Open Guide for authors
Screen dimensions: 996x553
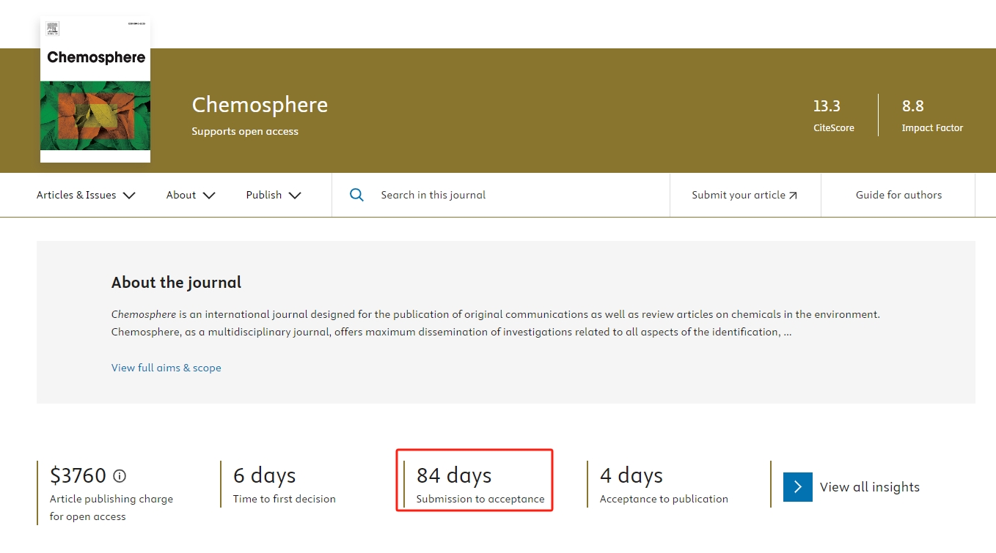point(898,195)
